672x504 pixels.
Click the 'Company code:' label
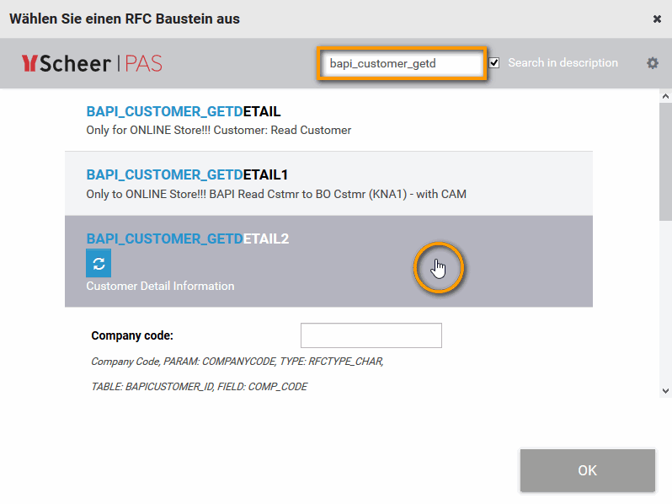point(132,335)
